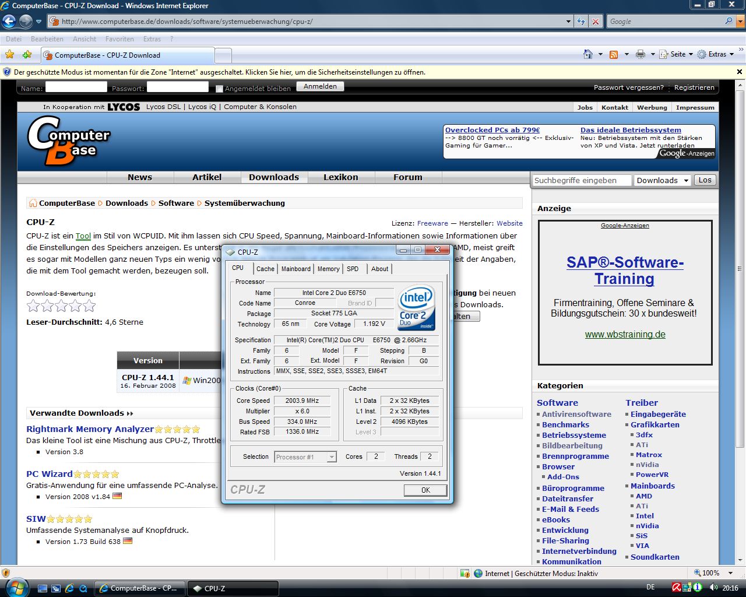Image resolution: width=746 pixels, height=597 pixels.
Task: Click the RSS feeds icon
Action: (x=614, y=54)
